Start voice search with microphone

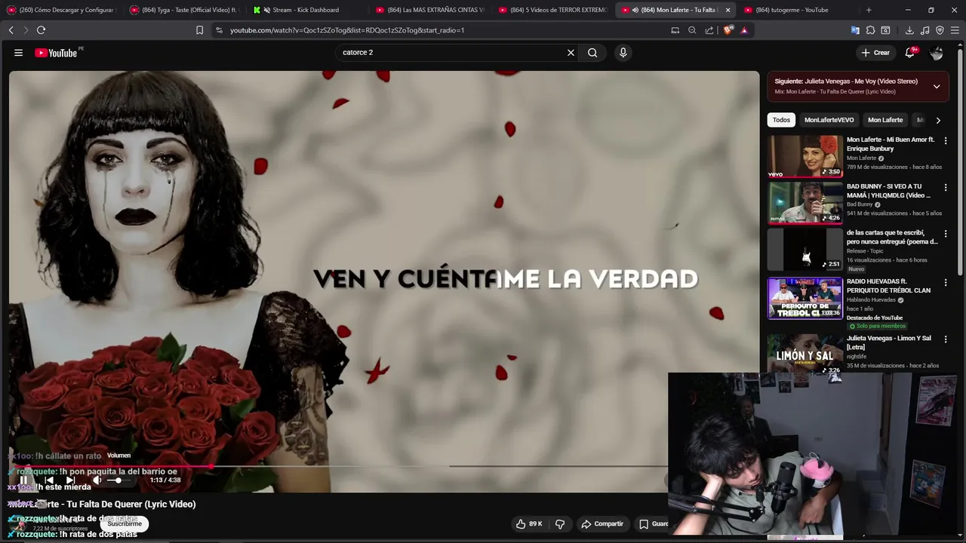point(623,53)
